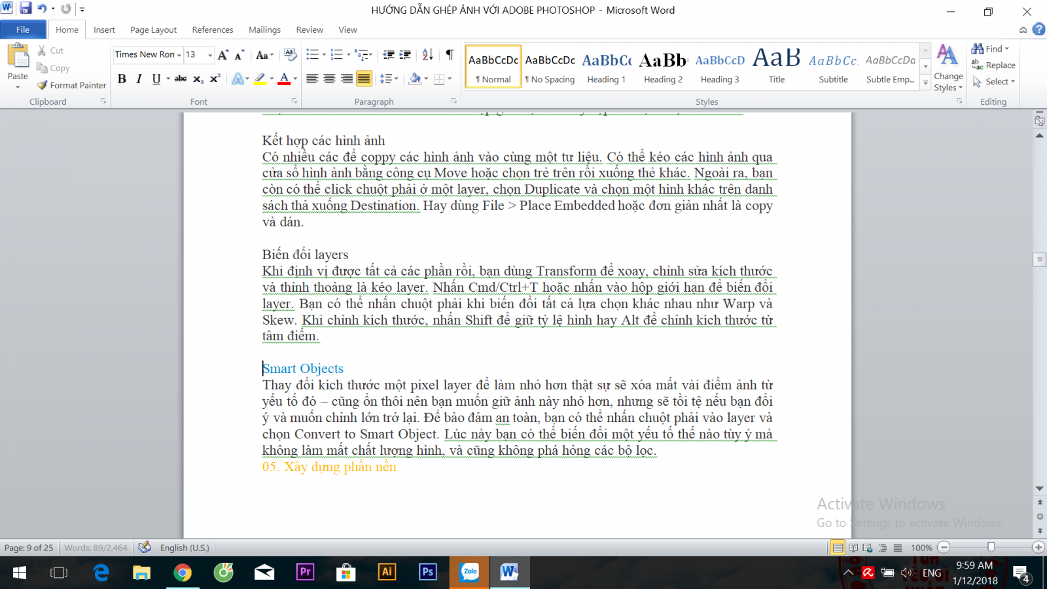The image size is (1047, 589).
Task: Toggle Justify alignment
Action: pos(364,79)
